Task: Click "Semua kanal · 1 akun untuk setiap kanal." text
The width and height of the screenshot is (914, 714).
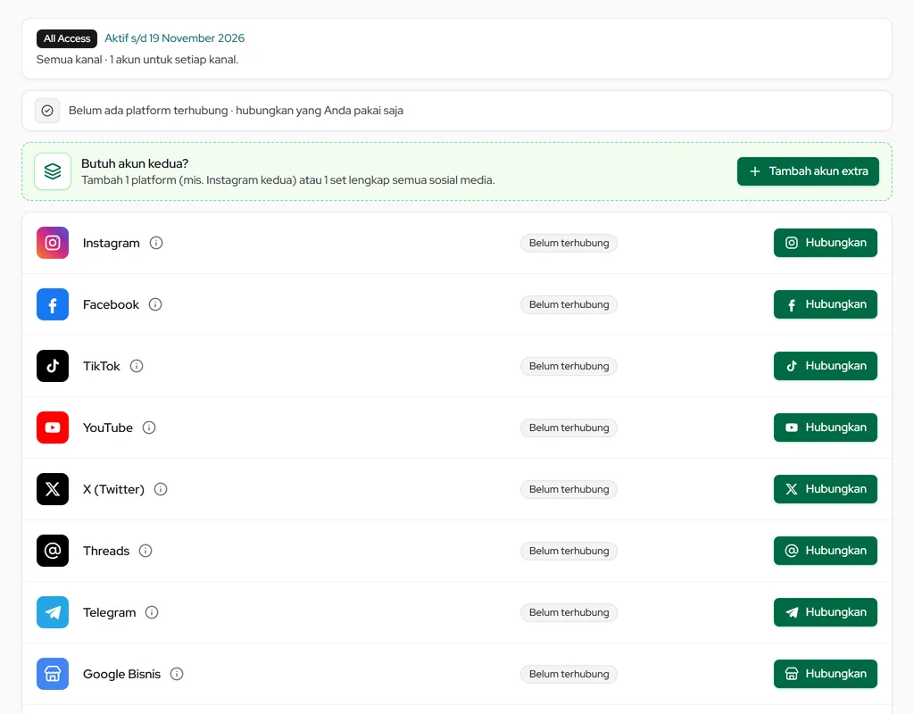Action: coord(137,60)
